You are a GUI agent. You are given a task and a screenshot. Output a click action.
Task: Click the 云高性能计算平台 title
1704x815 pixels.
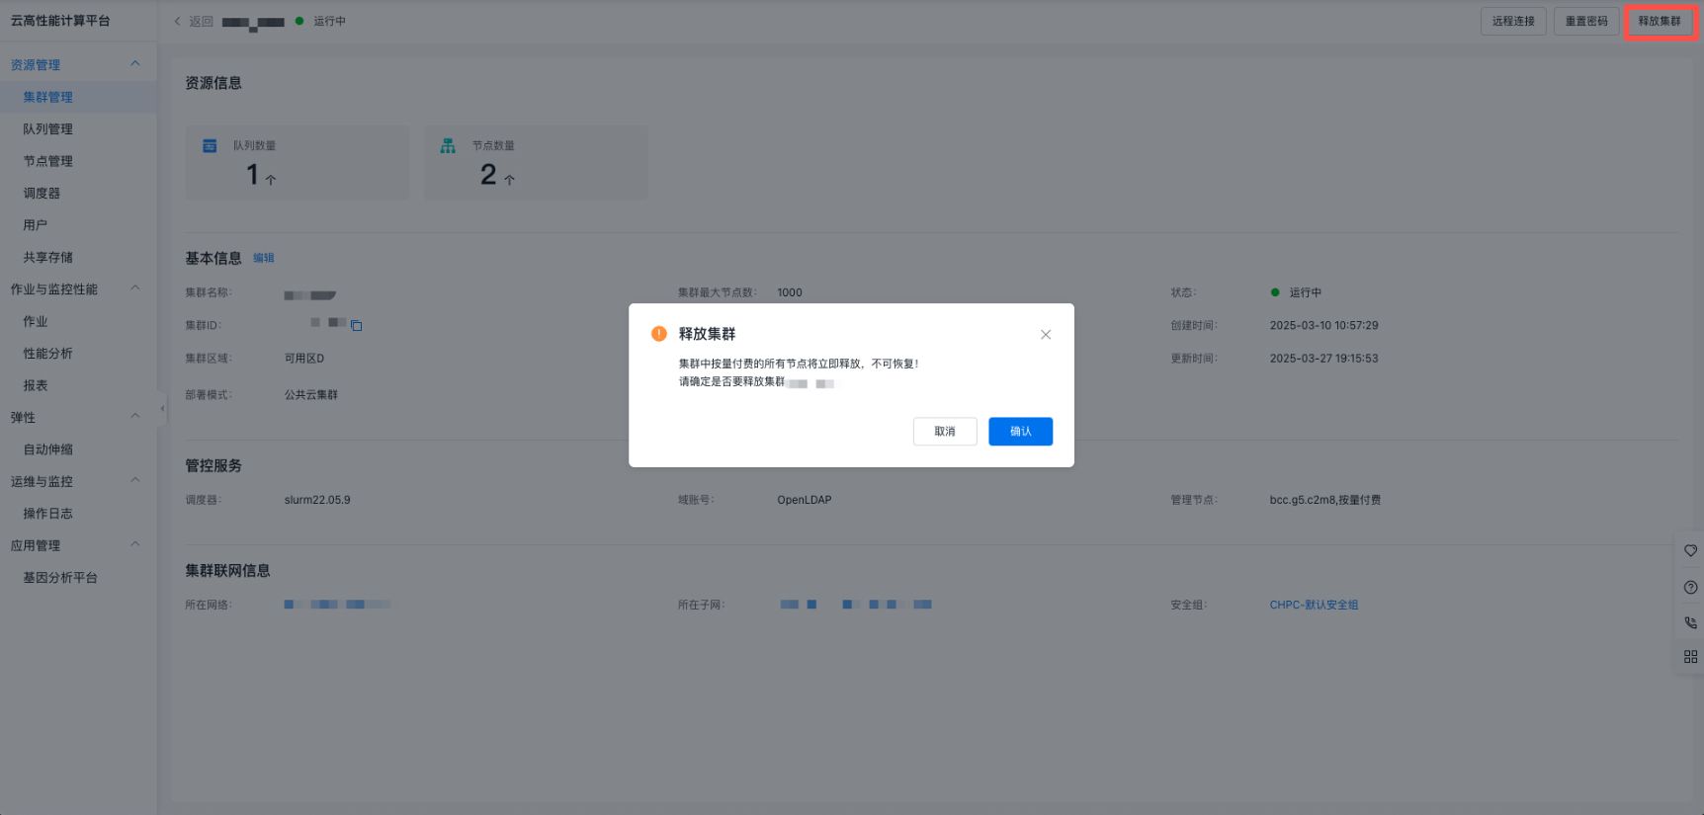60,21
